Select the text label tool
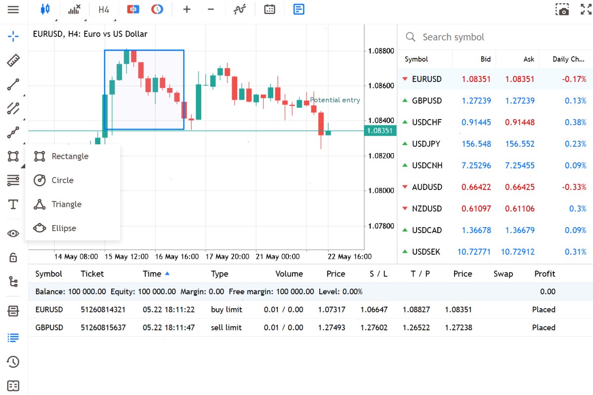This screenshot has height=395, width=593. [x=13, y=204]
